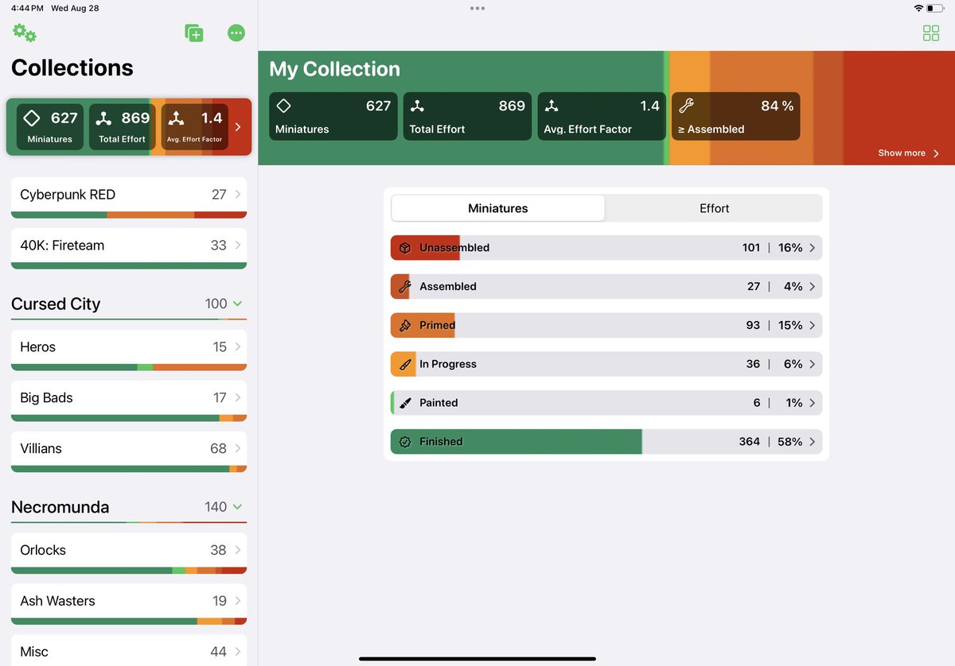Image resolution: width=955 pixels, height=666 pixels.
Task: Tap the node icon in the header Total Effort card
Action: [x=417, y=106]
